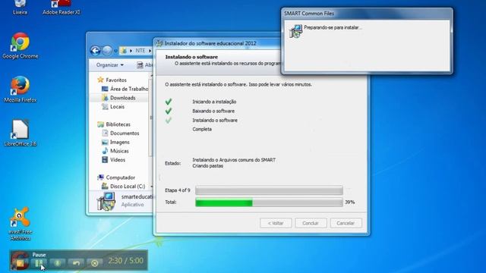The image size is (486, 273).
Task: Click the 2:30 / 5:00 recording timer
Action: 125,261
